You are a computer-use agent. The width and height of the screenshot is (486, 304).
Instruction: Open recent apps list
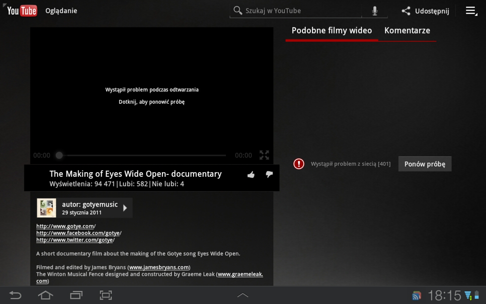(x=76, y=295)
